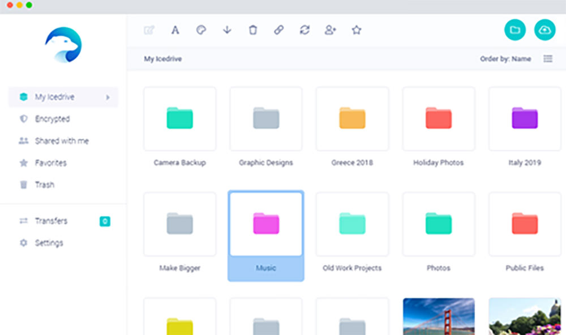566x335 pixels.
Task: Click the delete trash can toolbar icon
Action: tap(253, 30)
